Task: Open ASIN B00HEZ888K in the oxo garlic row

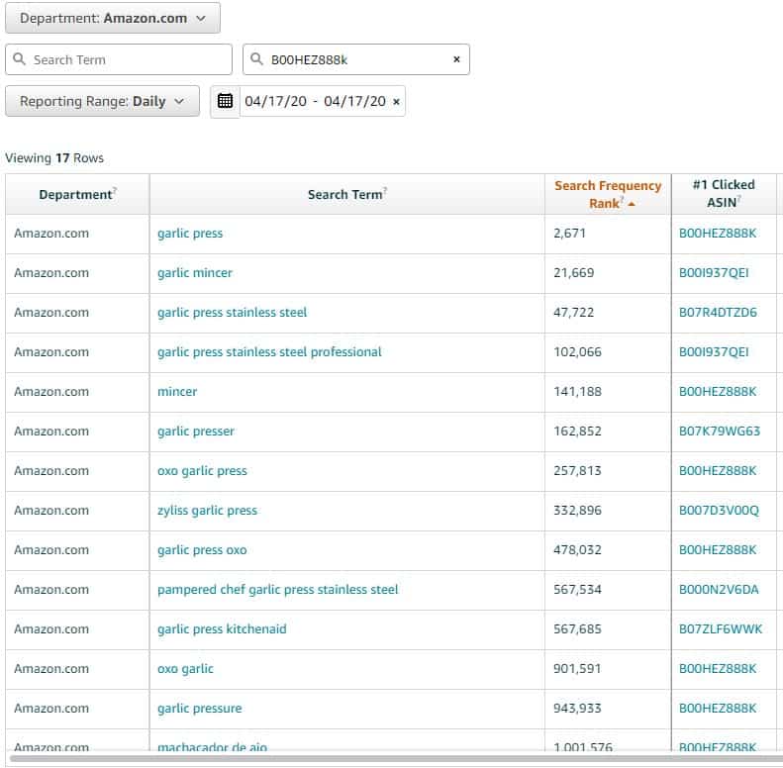Action: [x=718, y=669]
